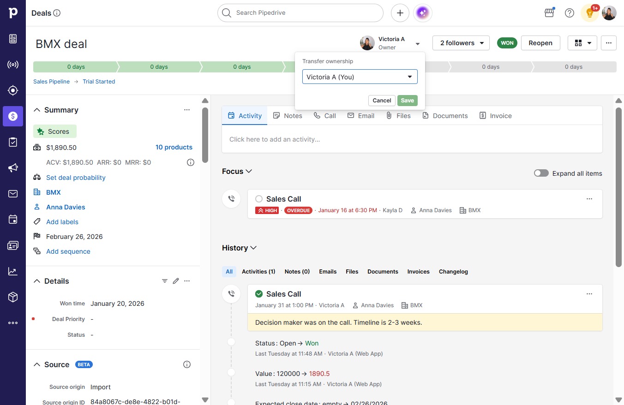Open the help question mark

[x=570, y=13]
